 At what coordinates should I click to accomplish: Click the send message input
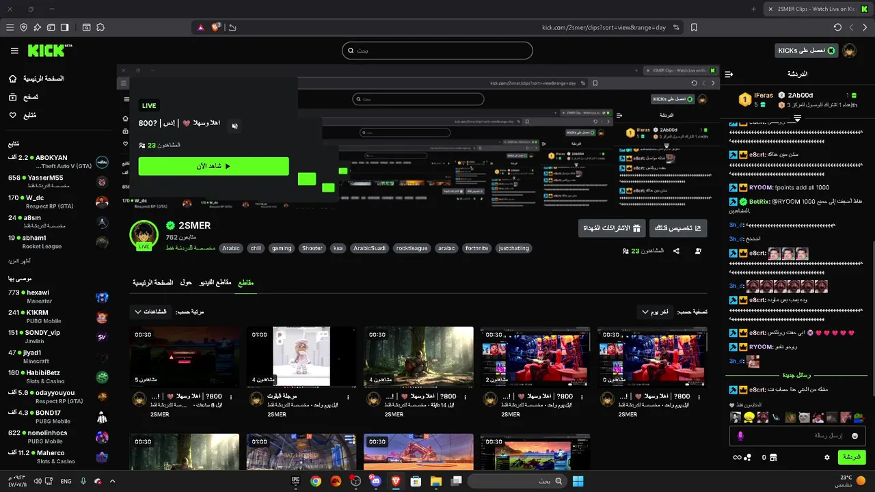(797, 436)
